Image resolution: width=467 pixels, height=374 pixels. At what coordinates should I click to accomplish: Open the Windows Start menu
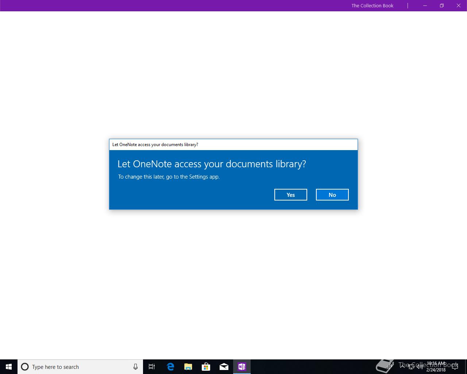point(9,367)
